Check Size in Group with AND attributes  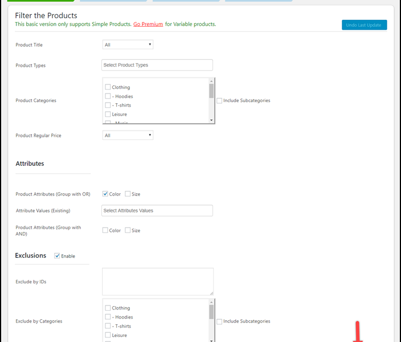[128, 230]
